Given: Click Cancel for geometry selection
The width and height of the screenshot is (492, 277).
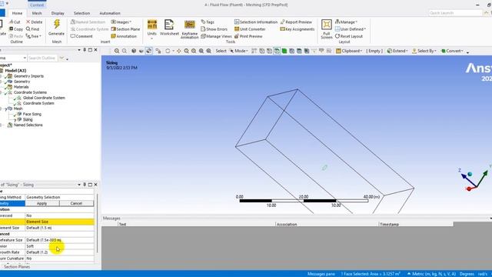Looking at the screenshot, I should pos(76,203).
